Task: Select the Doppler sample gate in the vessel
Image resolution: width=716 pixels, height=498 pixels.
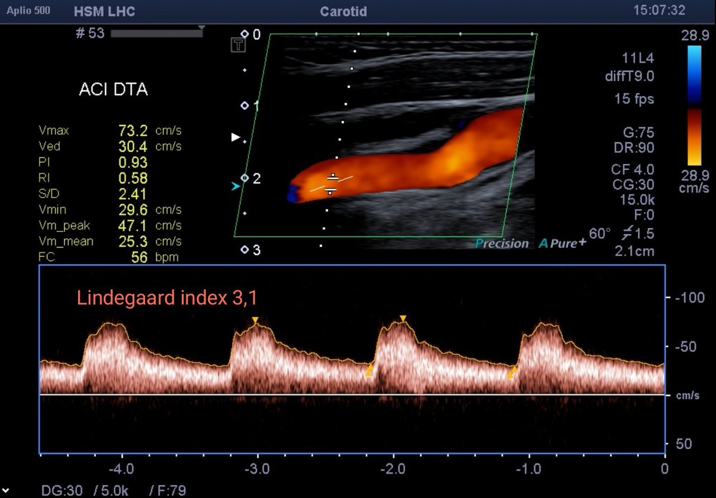Action: tap(332, 184)
